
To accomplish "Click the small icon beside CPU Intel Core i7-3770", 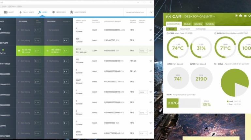I will pos(168,34).
